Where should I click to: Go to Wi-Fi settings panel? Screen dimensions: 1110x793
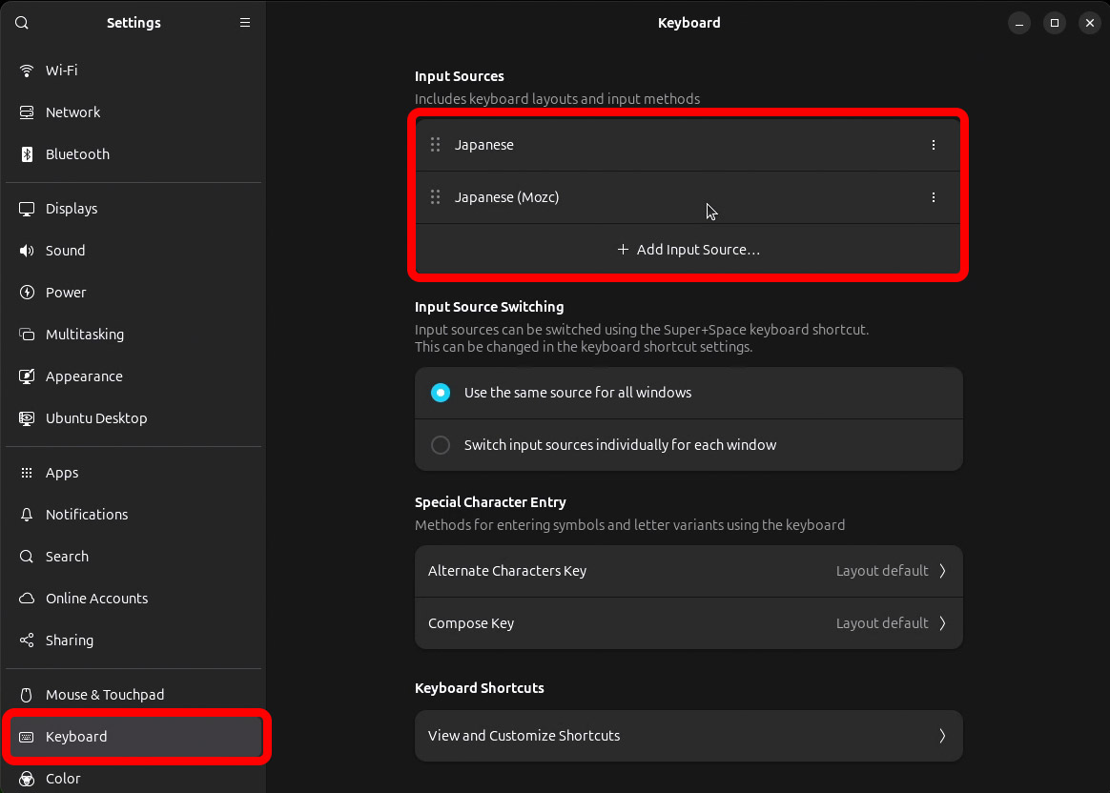[x=134, y=70]
